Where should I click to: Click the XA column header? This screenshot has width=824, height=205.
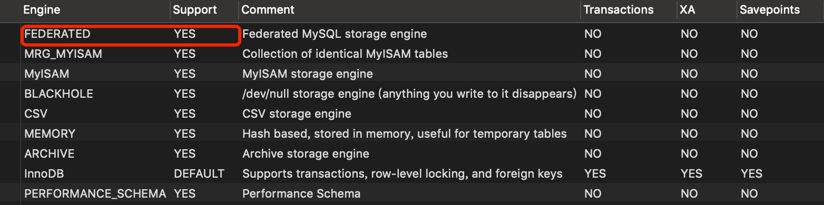click(x=687, y=9)
